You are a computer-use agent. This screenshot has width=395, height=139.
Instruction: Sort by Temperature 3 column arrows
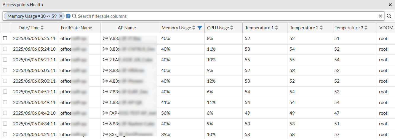[366, 28]
